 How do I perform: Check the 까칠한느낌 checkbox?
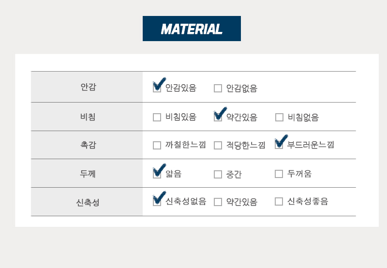[157, 145]
